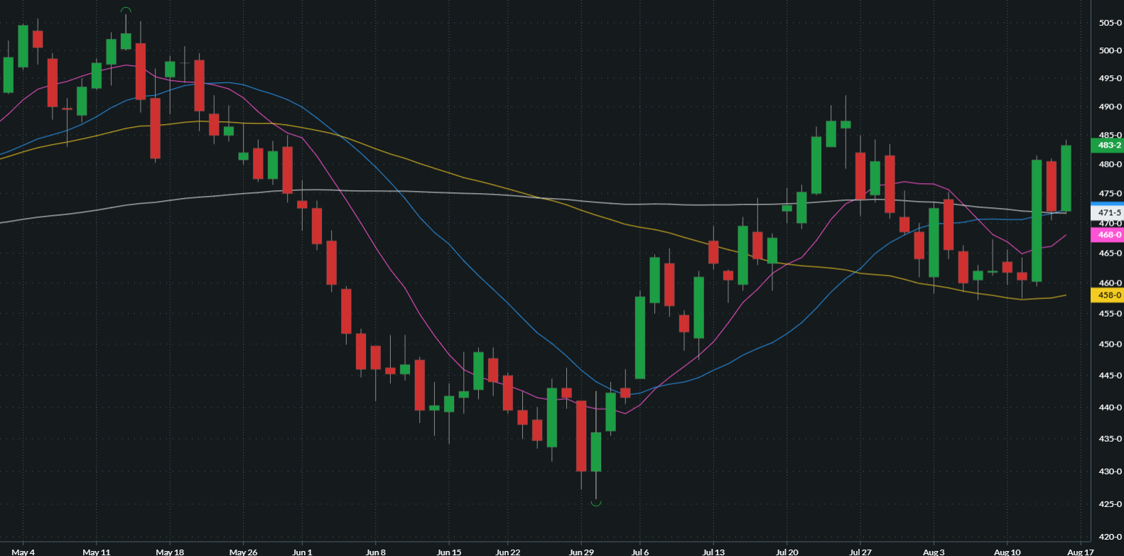
Task: Select the white 471-5 moving average tag
Action: coord(1107,212)
